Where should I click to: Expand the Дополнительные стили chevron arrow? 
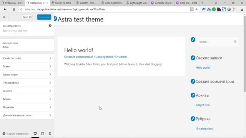tap(50, 115)
